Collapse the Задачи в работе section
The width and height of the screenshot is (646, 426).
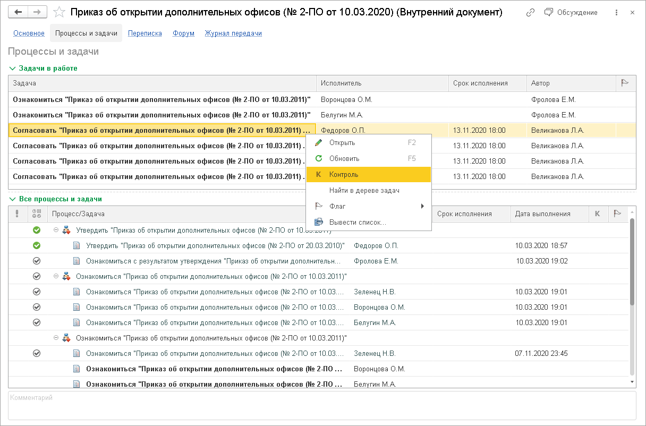coord(13,68)
